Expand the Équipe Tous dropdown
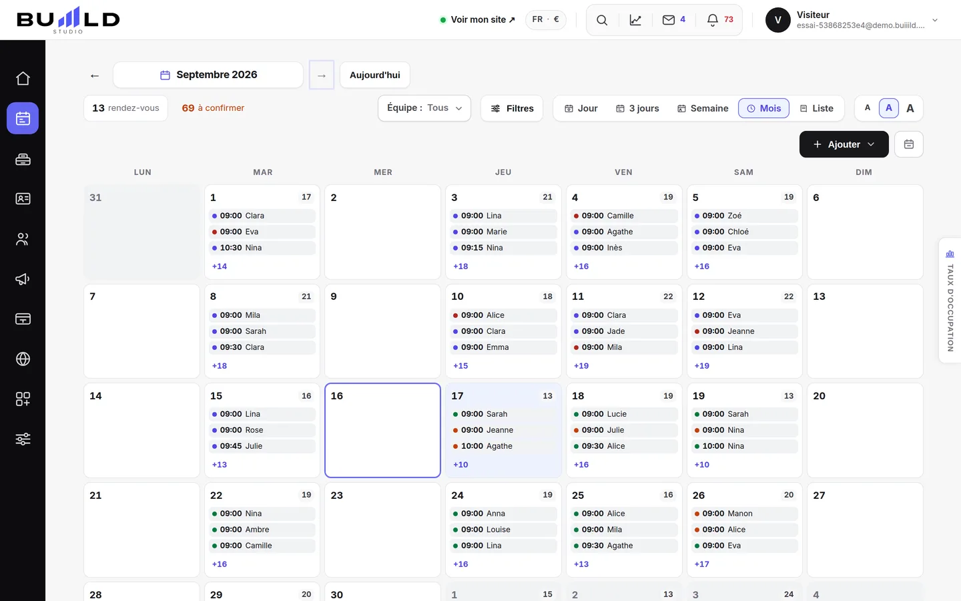This screenshot has height=601, width=961. [x=424, y=108]
